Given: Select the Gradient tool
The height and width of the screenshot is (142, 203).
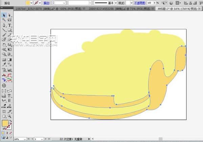Looking at the screenshot, I should 9,60.
